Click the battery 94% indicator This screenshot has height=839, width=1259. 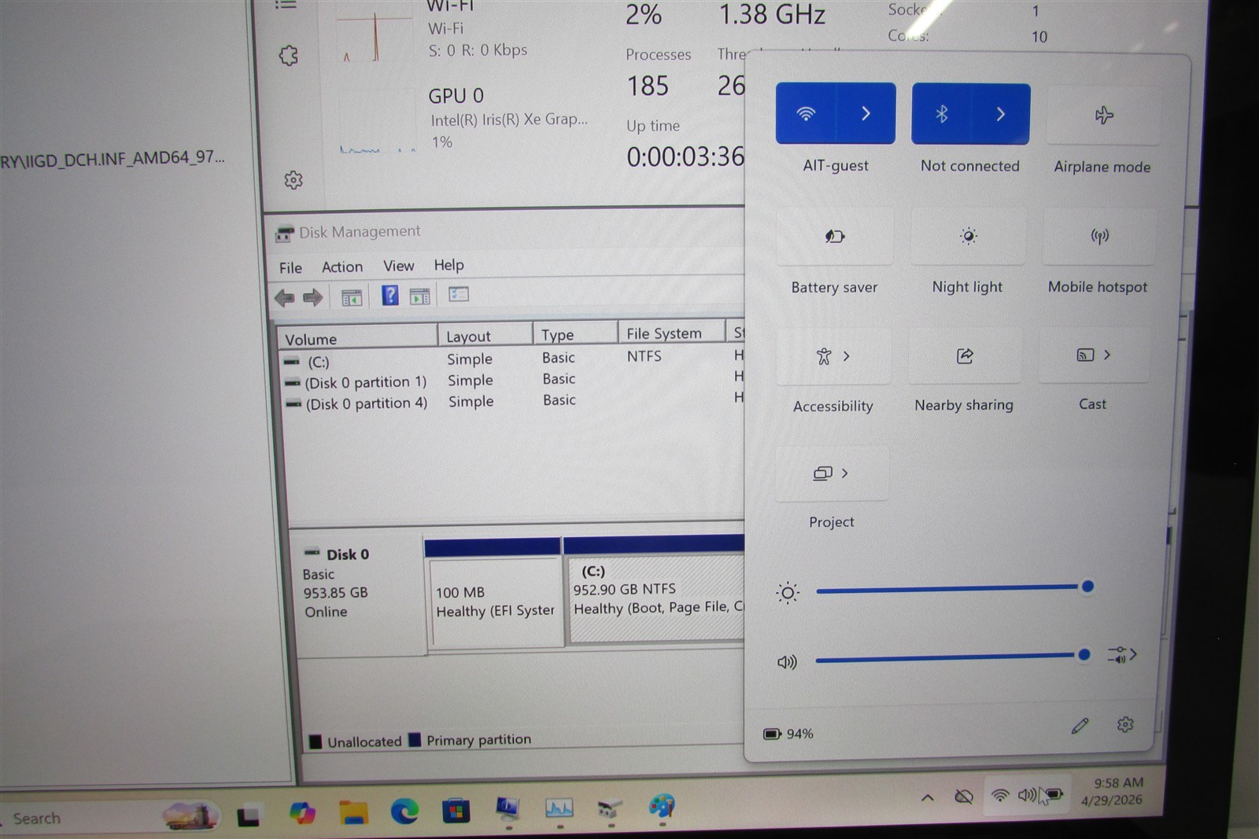[x=788, y=734]
